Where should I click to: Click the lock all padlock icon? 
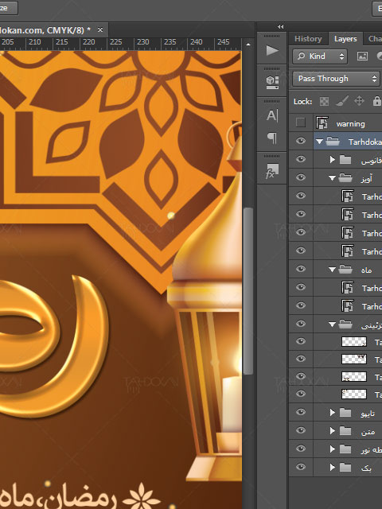point(376,101)
